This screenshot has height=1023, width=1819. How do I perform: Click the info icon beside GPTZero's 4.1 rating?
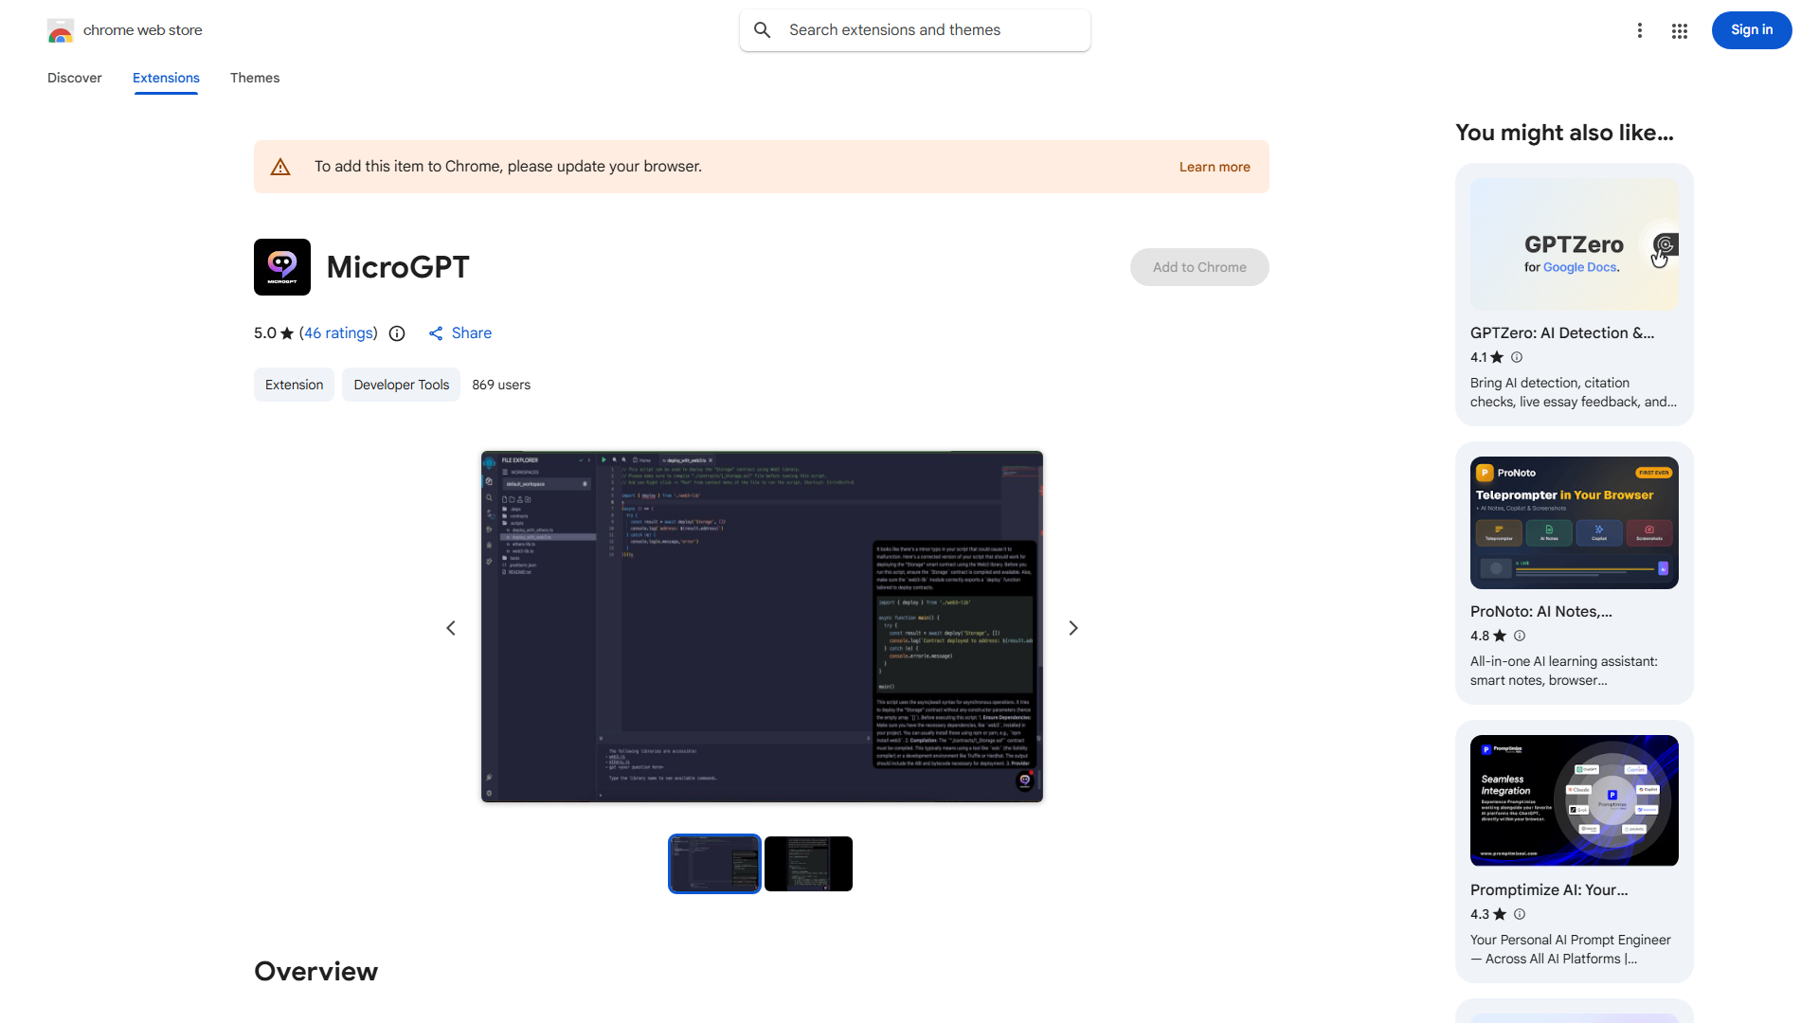click(1516, 357)
